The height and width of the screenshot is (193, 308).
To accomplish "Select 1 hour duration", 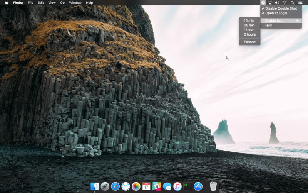I will pyautogui.click(x=249, y=30).
